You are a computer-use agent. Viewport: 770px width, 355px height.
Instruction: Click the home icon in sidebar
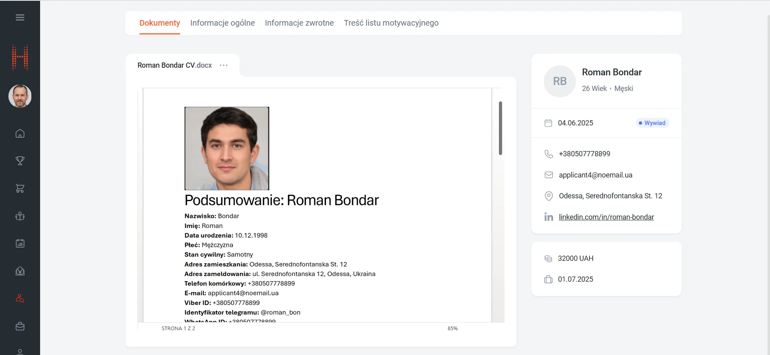[x=20, y=133]
